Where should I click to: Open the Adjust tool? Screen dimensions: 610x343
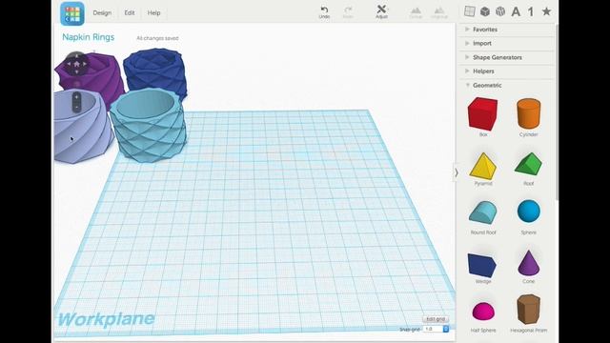381,11
